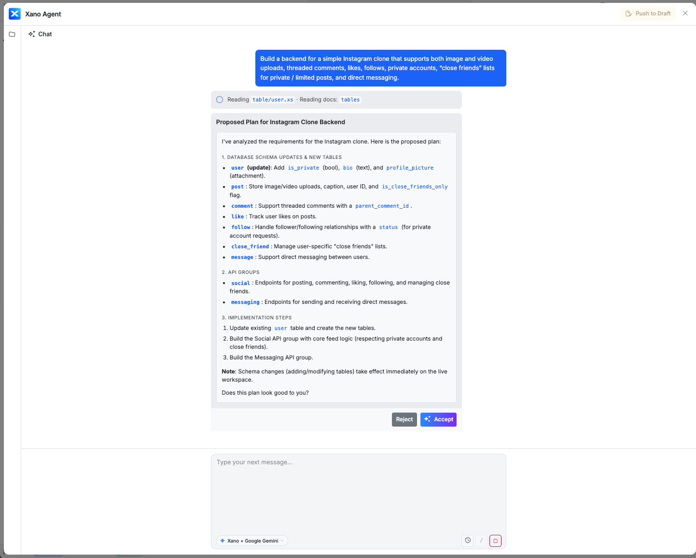Click the 'status' code text in follow row
The height and width of the screenshot is (558, 696).
(389, 227)
